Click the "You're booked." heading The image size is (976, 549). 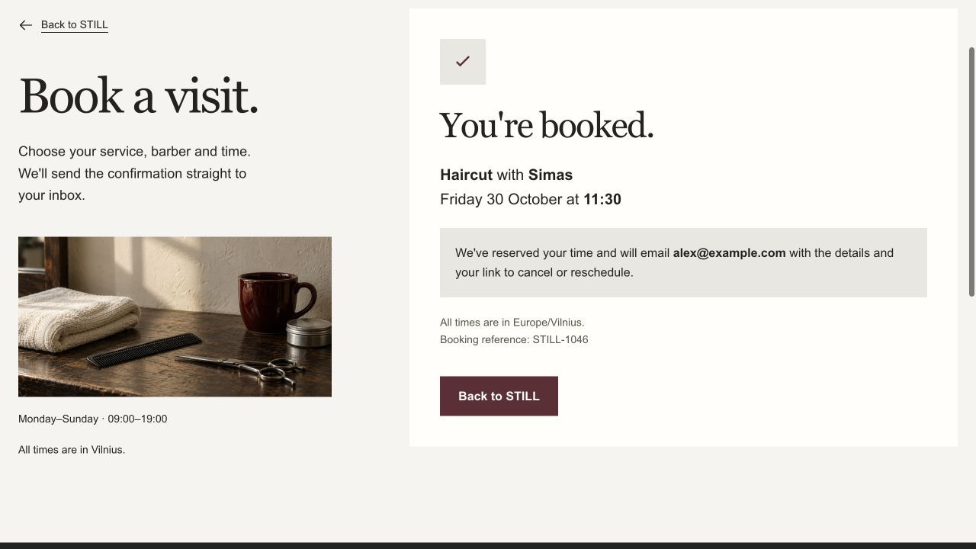pos(547,126)
